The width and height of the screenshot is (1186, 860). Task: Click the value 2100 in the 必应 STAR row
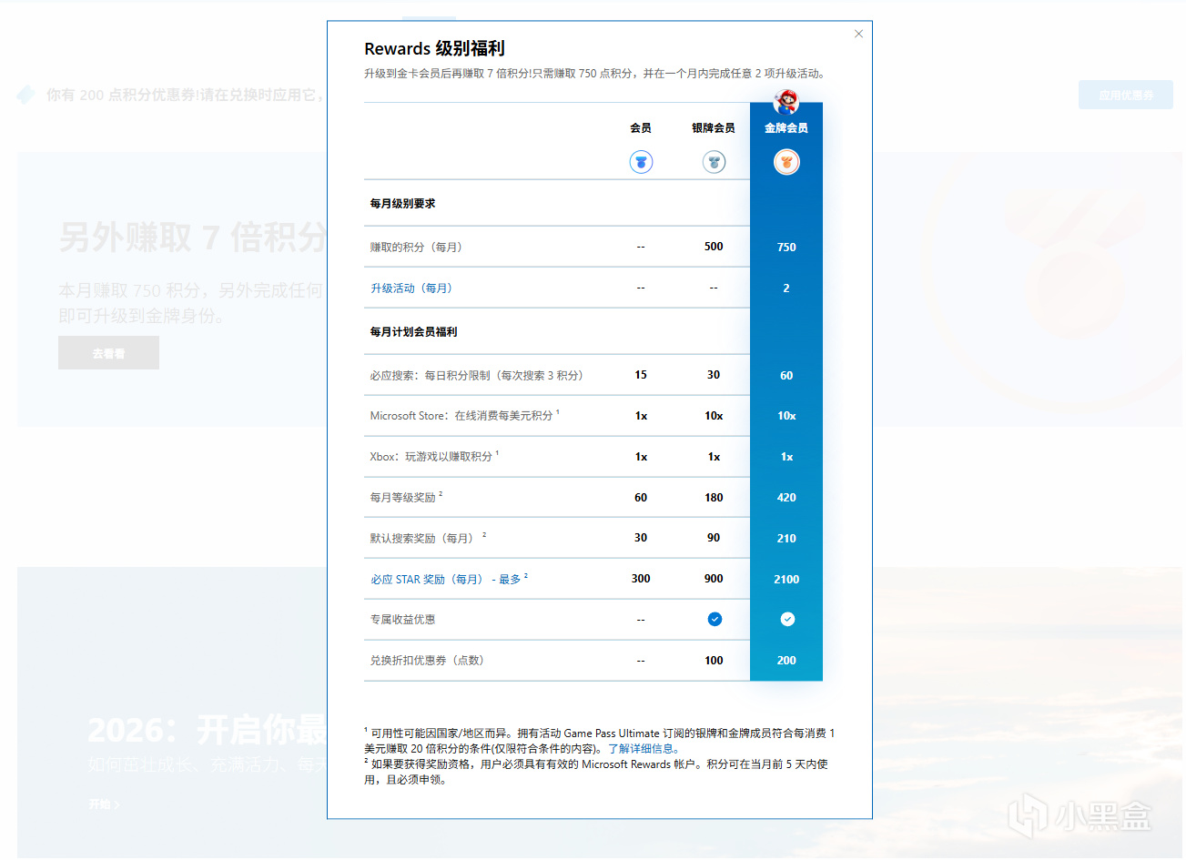[786, 579]
